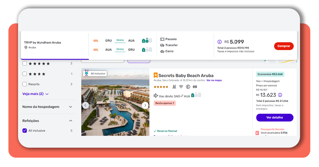
Task: Show next hotel photo with right arrow
Action: click(145, 105)
